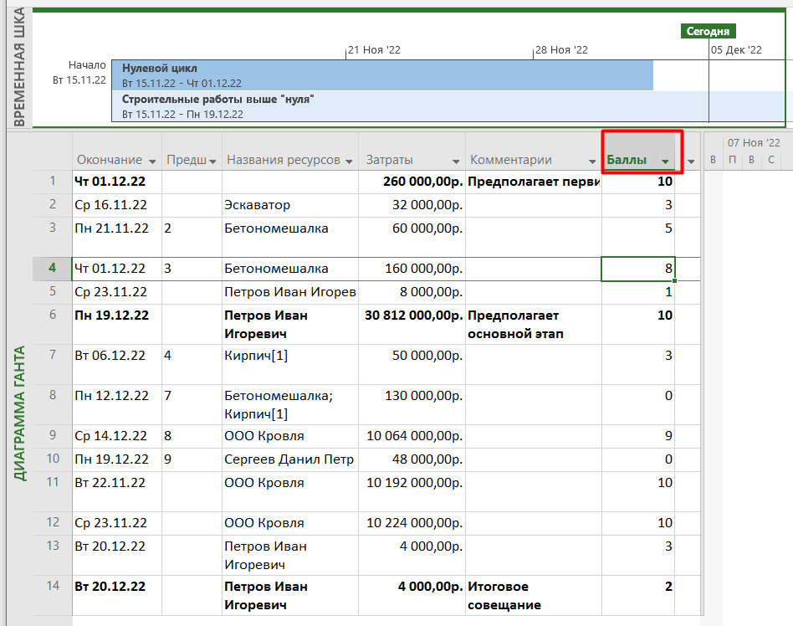Open the Комментарии column filter dropdown
Screen dimensions: 793x626
(x=591, y=162)
